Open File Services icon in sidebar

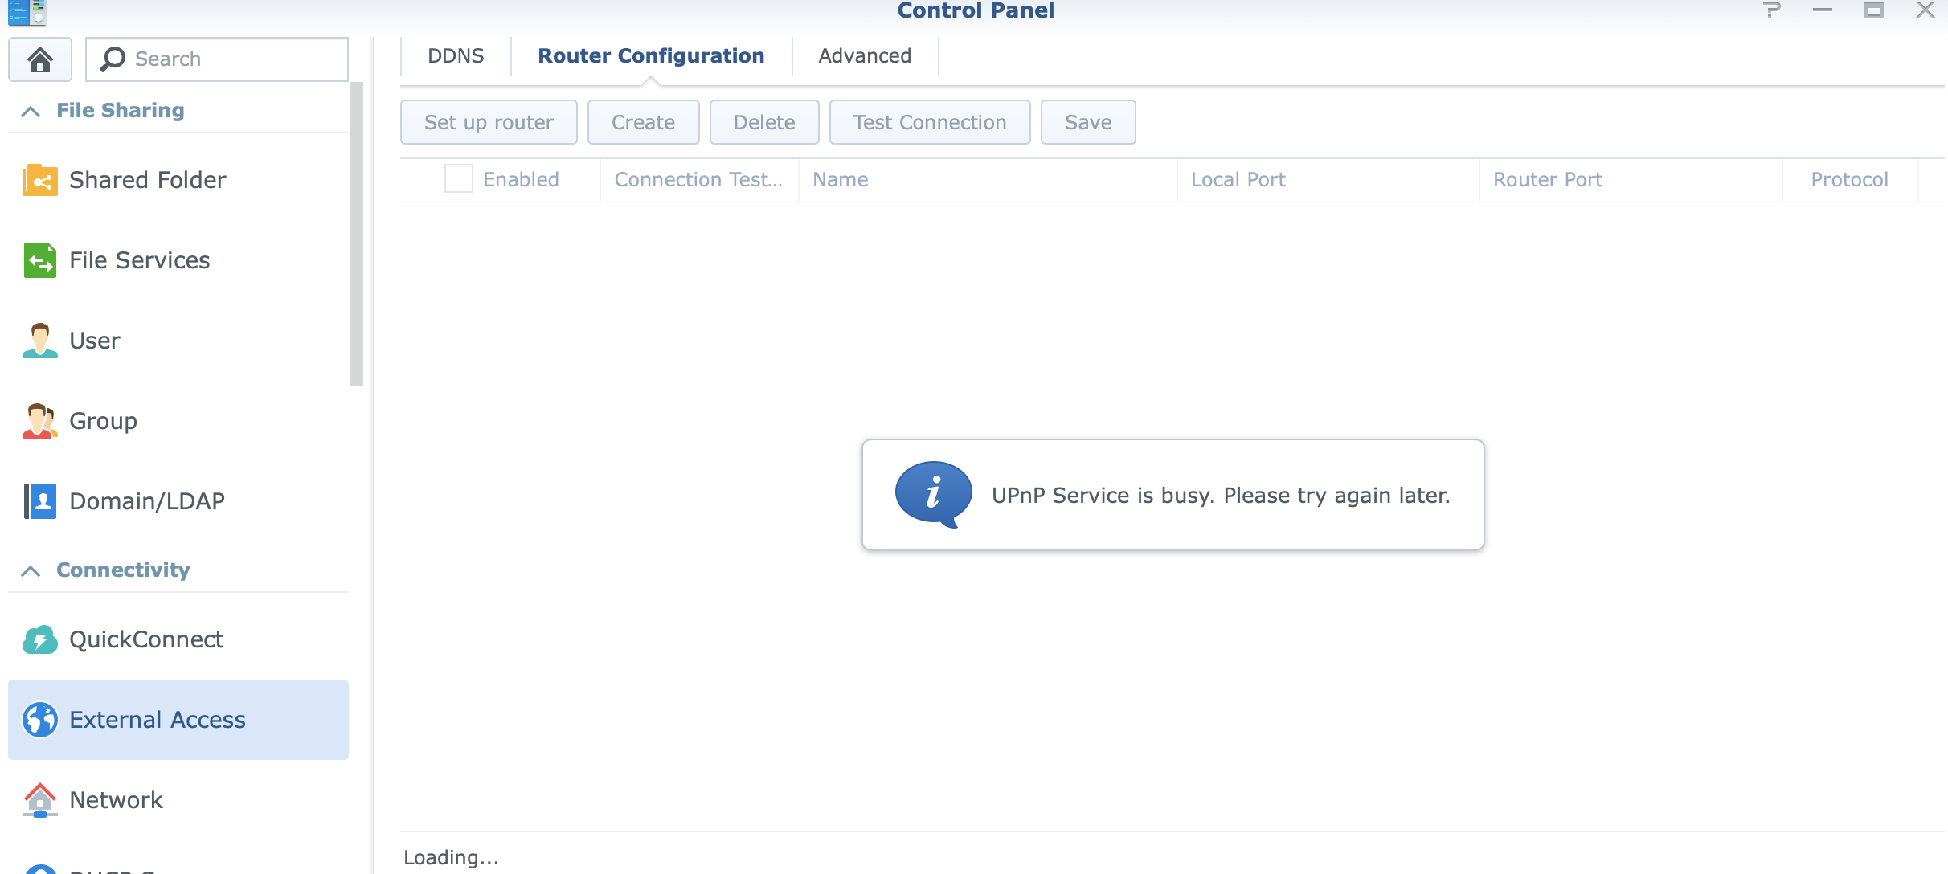pyautogui.click(x=39, y=260)
